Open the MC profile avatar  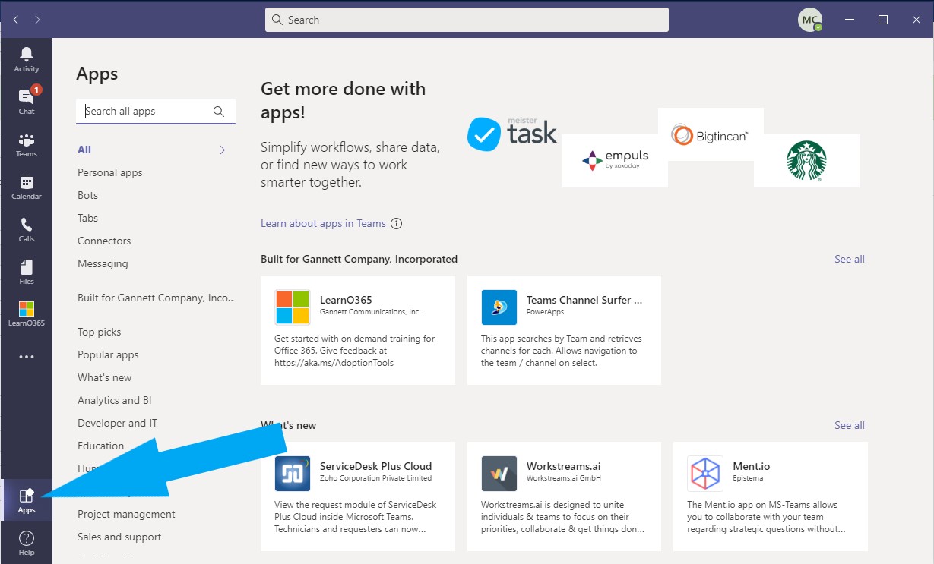pos(810,20)
